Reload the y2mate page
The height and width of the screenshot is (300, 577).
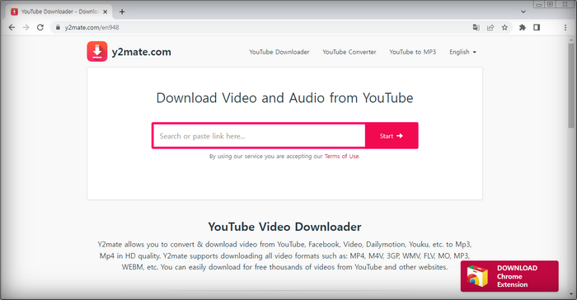[40, 27]
